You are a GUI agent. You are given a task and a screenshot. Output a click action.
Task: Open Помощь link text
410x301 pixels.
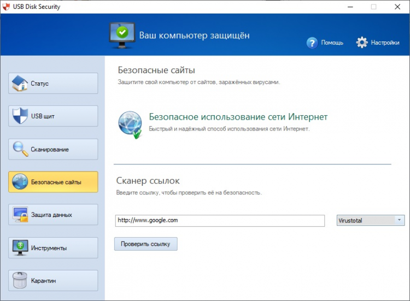click(332, 43)
